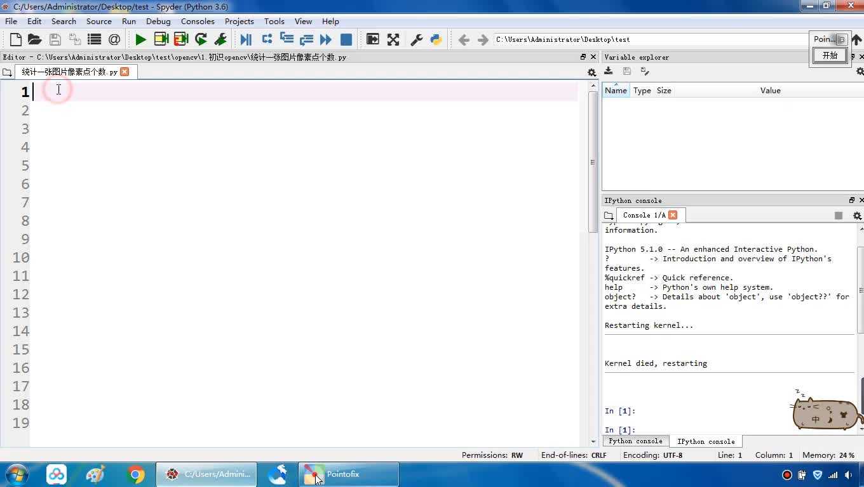Click the green Run file button
Screen dimensions: 864x487
point(140,39)
